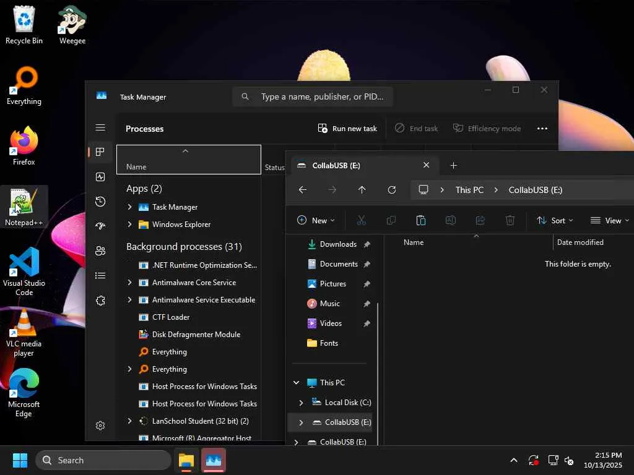Viewport: 634px width, 475px height.
Task: Open Documents in Explorer quick access
Action: tap(339, 264)
